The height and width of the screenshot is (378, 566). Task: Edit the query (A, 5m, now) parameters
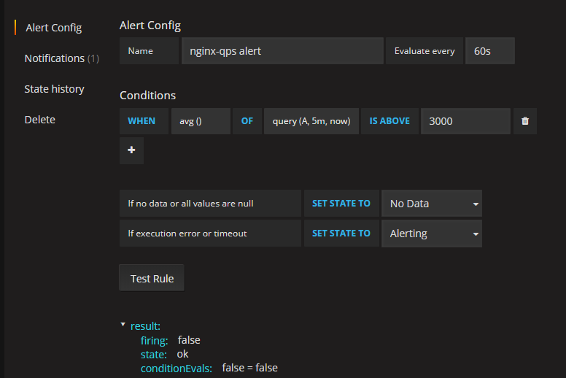tap(311, 121)
